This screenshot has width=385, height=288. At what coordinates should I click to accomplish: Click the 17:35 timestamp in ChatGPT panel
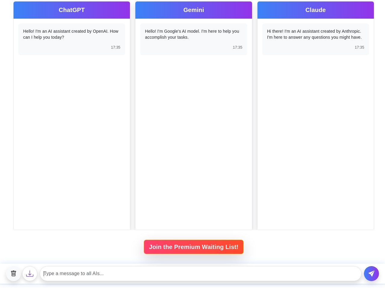pos(115,47)
